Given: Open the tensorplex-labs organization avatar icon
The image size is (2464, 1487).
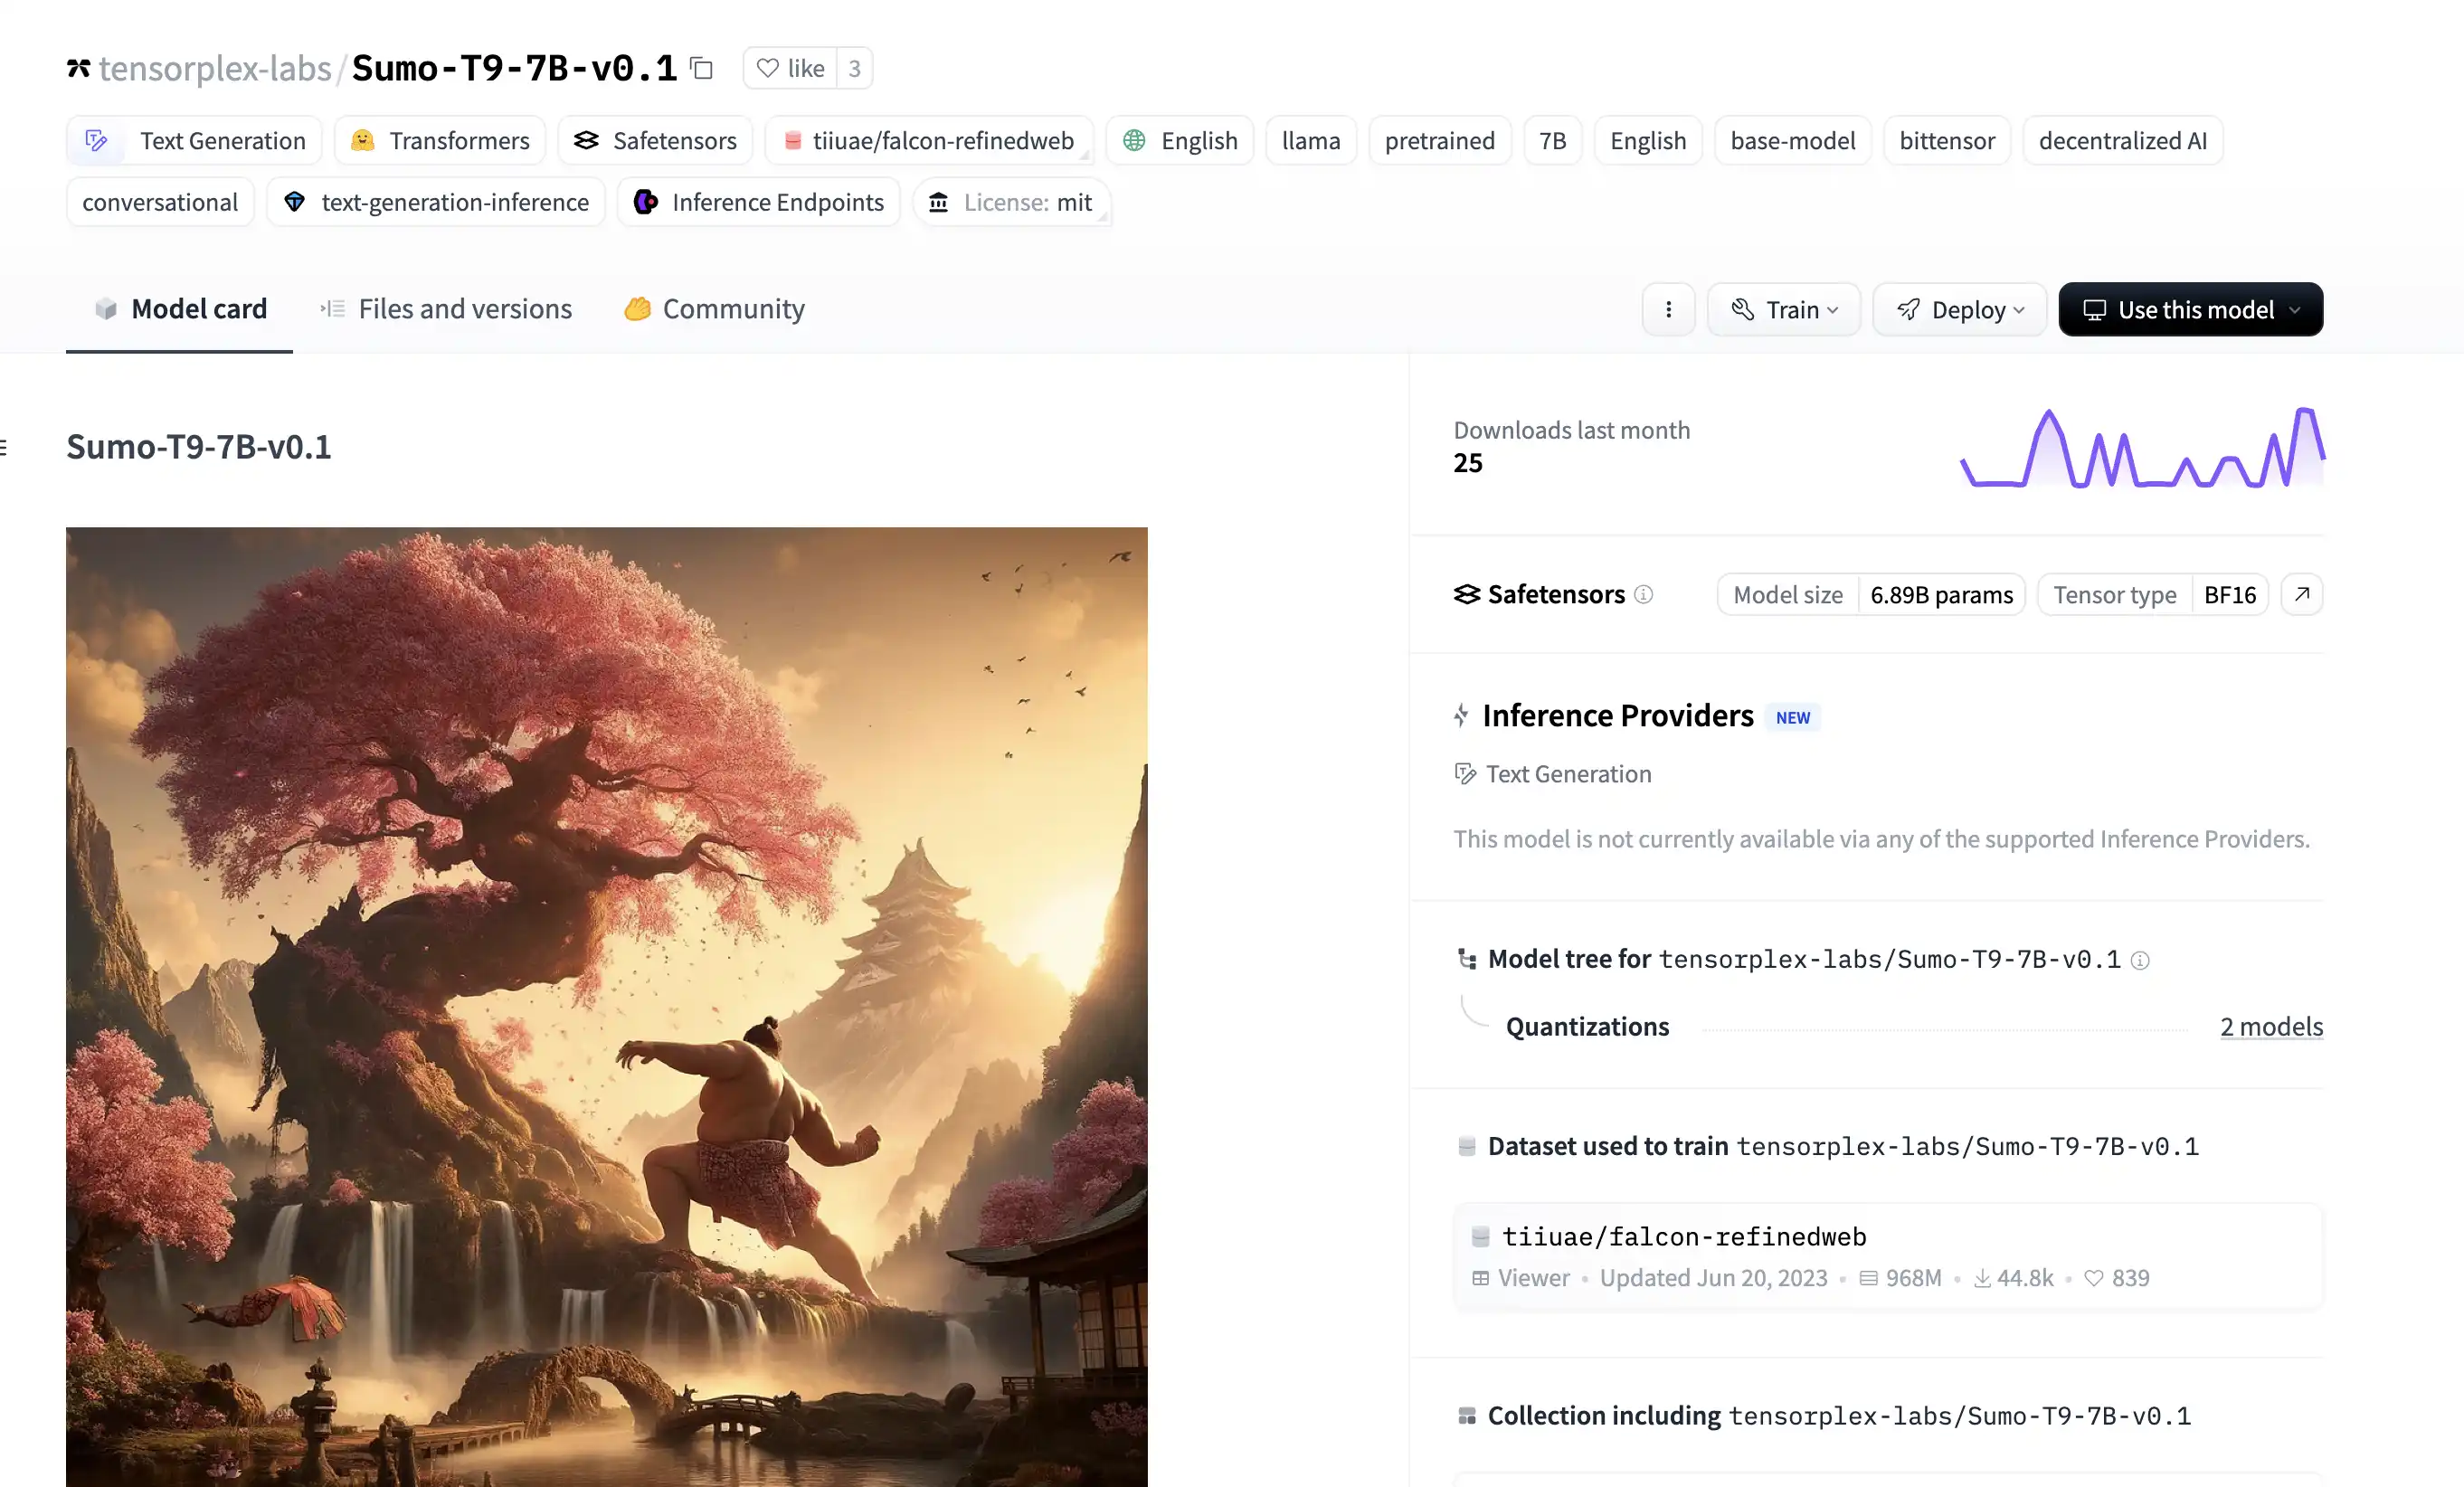Looking at the screenshot, I should [78, 68].
